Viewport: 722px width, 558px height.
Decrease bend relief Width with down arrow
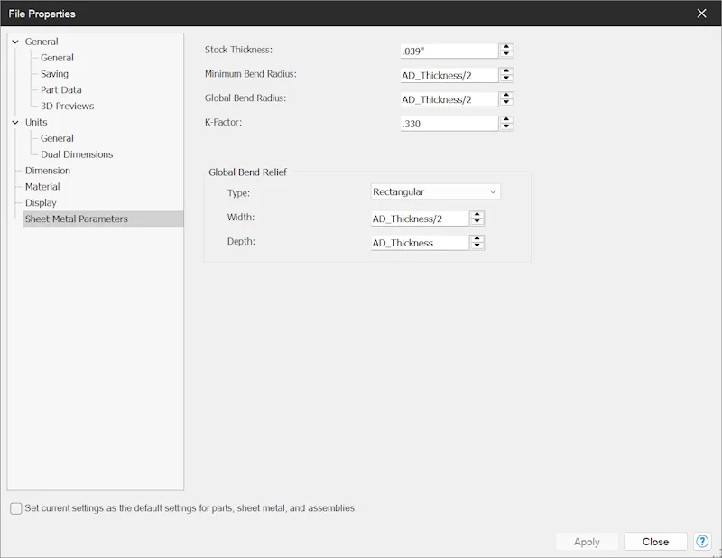pyautogui.click(x=477, y=221)
